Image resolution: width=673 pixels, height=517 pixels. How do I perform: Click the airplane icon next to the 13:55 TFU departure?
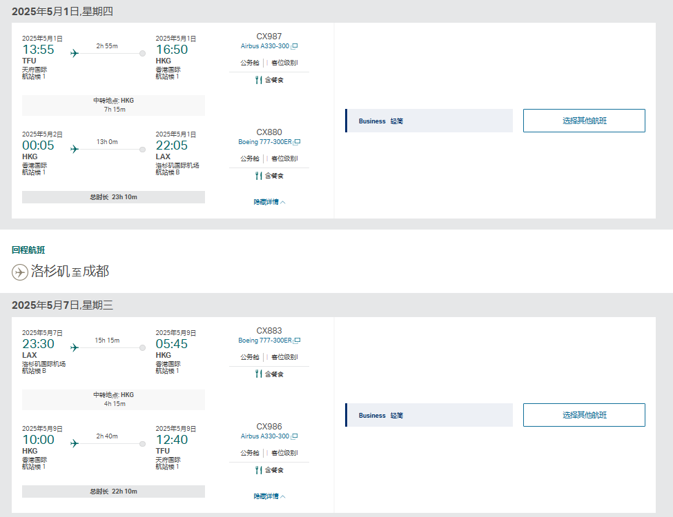click(x=75, y=53)
